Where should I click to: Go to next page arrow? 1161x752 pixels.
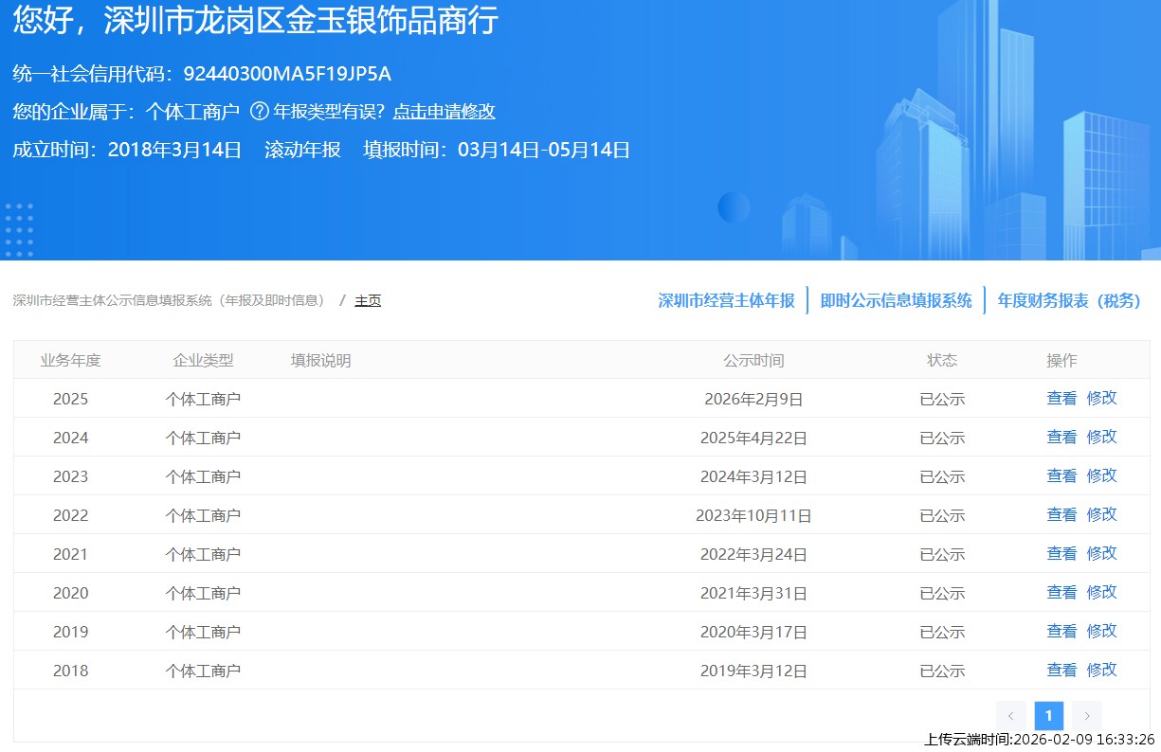click(1087, 716)
